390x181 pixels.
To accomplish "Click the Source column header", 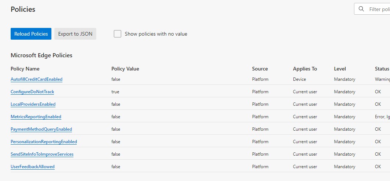I will pos(260,69).
